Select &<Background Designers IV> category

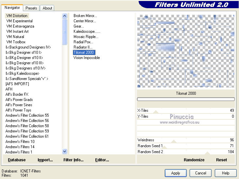point(28,47)
